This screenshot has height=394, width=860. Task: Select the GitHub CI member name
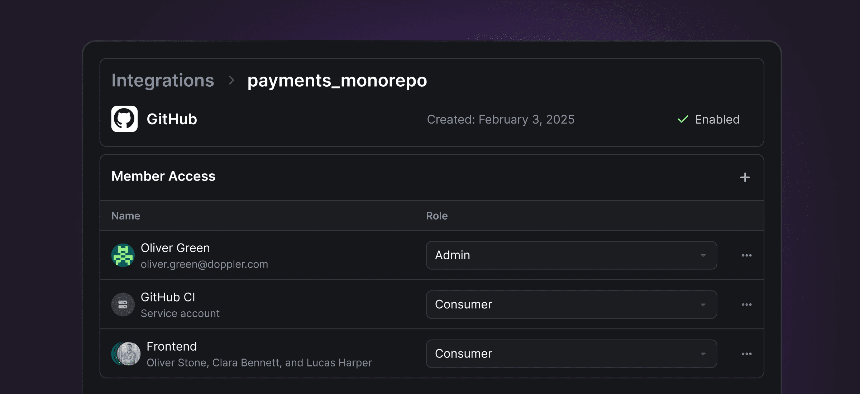[168, 297]
